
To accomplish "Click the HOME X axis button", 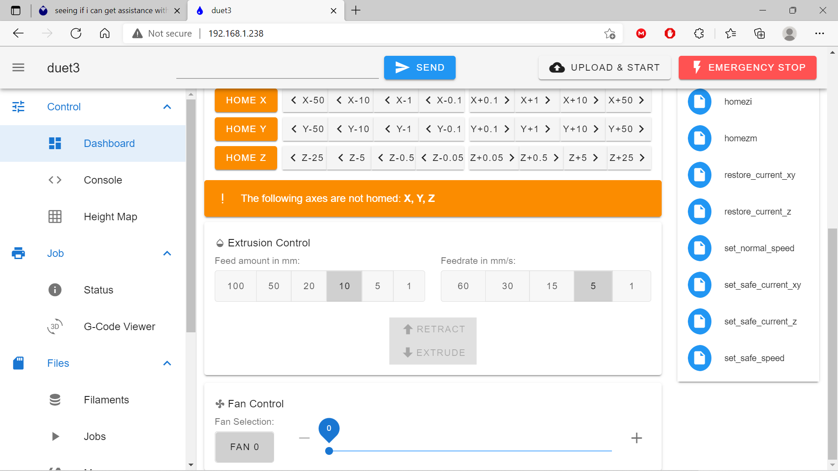I will coord(246,100).
